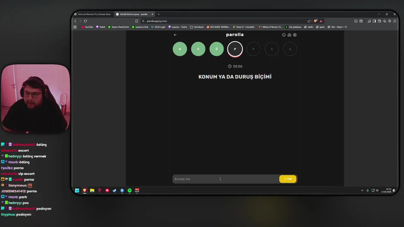Open the superior | Kick bookmark
The image size is (404, 227).
pos(140,27)
